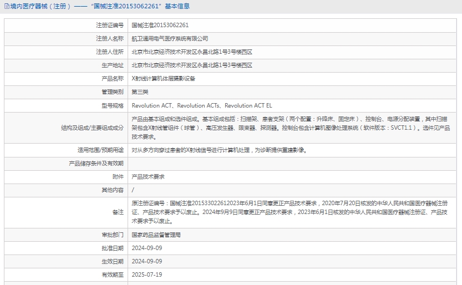462x285 pixels.
Task: Click the 生产地址 address value
Action: coord(191,65)
